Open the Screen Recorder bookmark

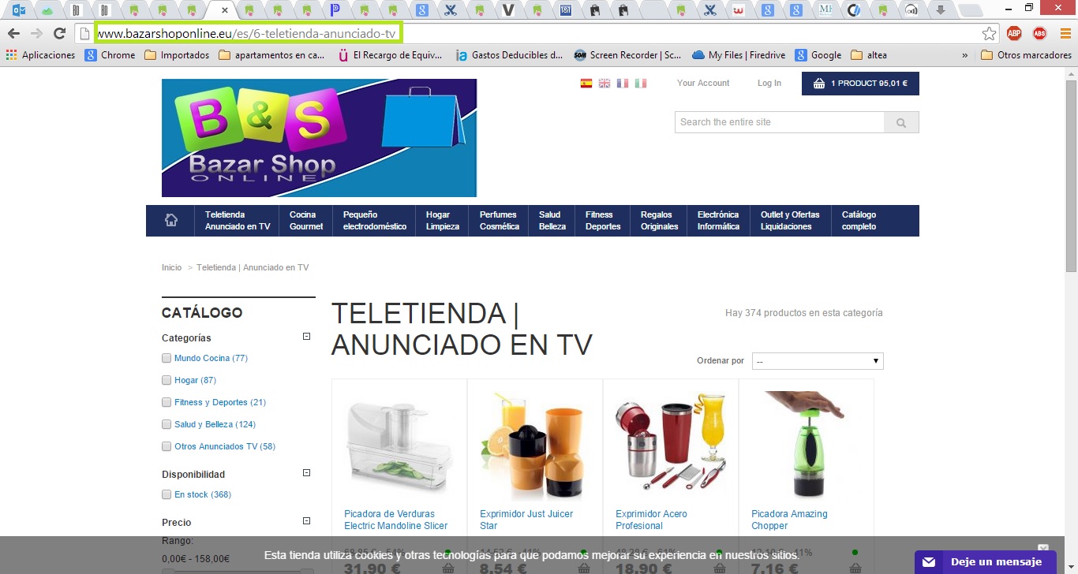[x=627, y=55]
